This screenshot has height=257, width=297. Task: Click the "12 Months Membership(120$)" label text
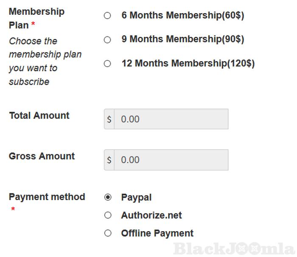click(188, 64)
